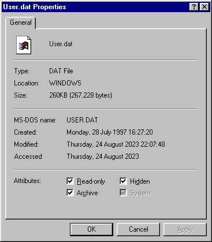Click the Type: label

[x=21, y=71]
